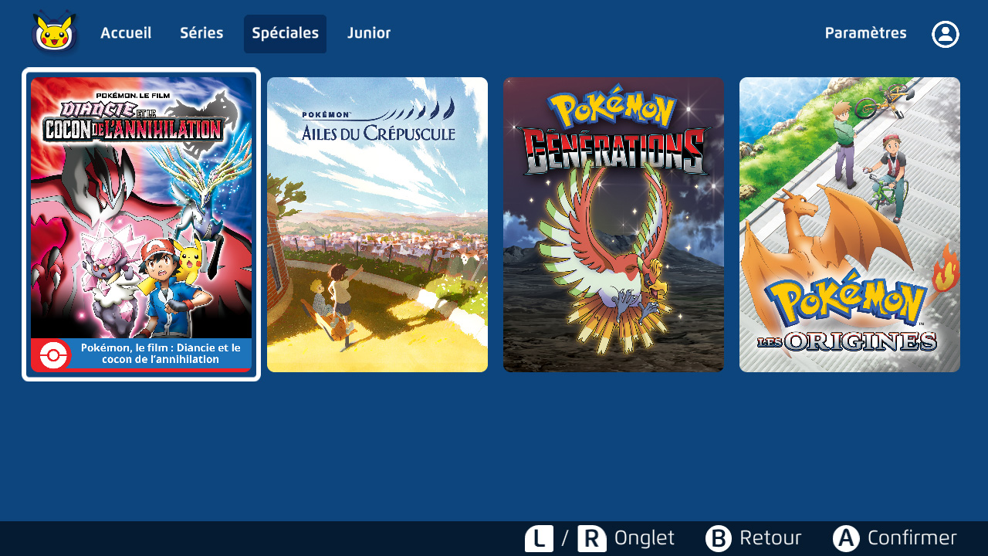Image resolution: width=988 pixels, height=556 pixels.
Task: Go to the Accueil tab
Action: pos(126,33)
